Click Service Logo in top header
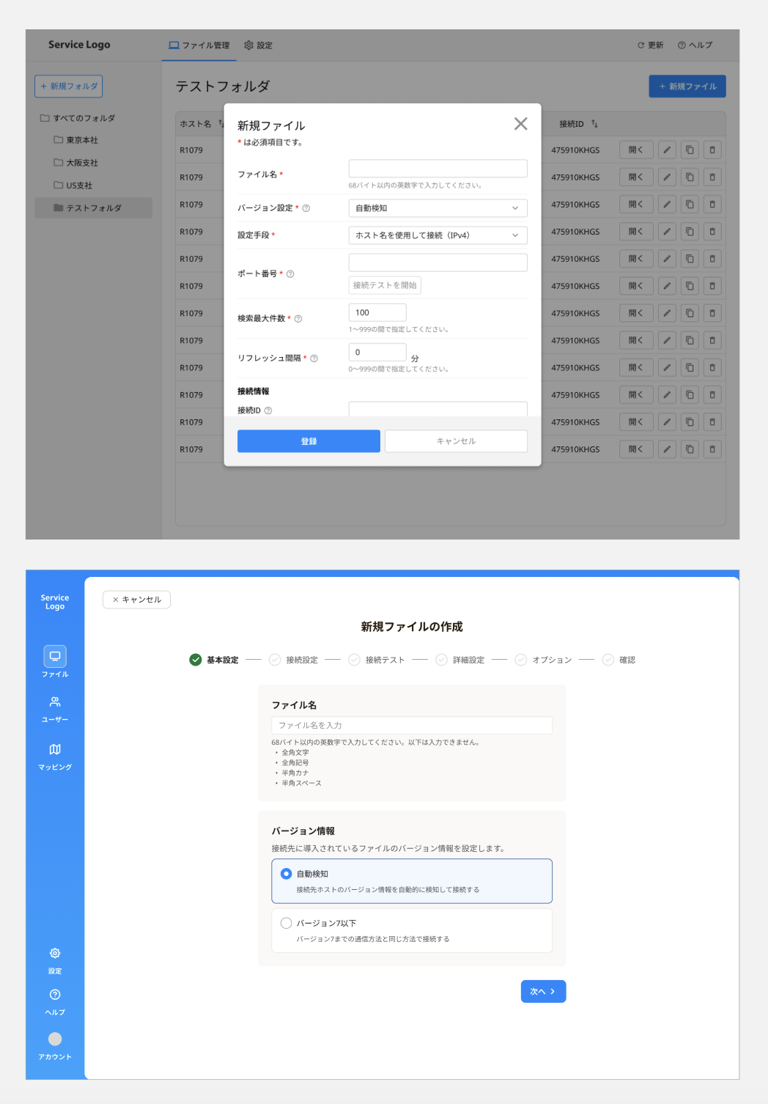This screenshot has width=768, height=1104. pos(79,45)
